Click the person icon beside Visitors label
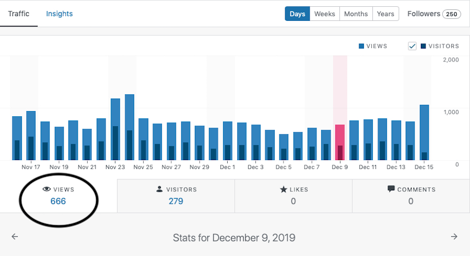Screen dimensions: 470x256 click(x=159, y=190)
